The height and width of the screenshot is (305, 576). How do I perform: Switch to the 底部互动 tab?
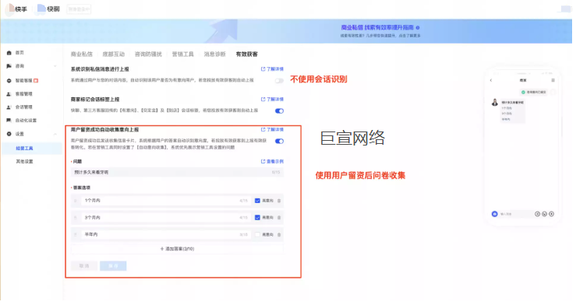(x=114, y=54)
